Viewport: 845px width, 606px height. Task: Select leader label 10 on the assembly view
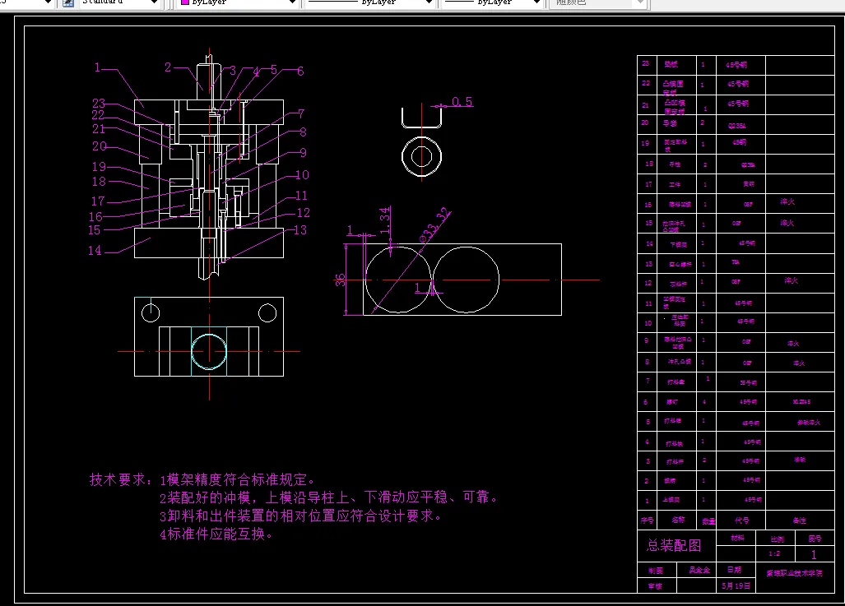tap(302, 175)
